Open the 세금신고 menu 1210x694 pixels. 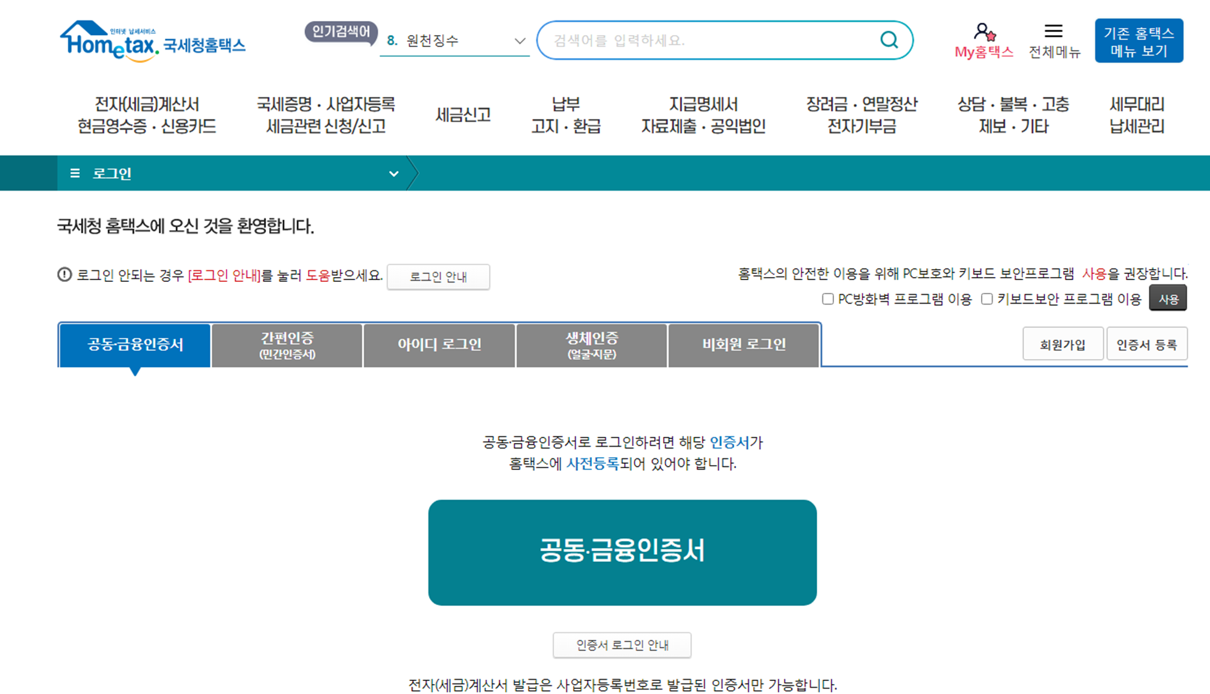pyautogui.click(x=462, y=115)
